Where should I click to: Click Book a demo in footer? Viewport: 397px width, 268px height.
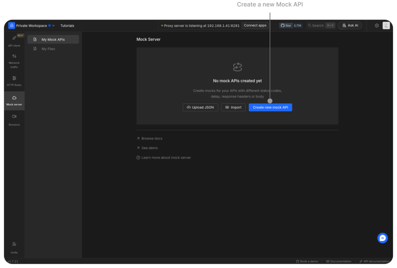307,261
